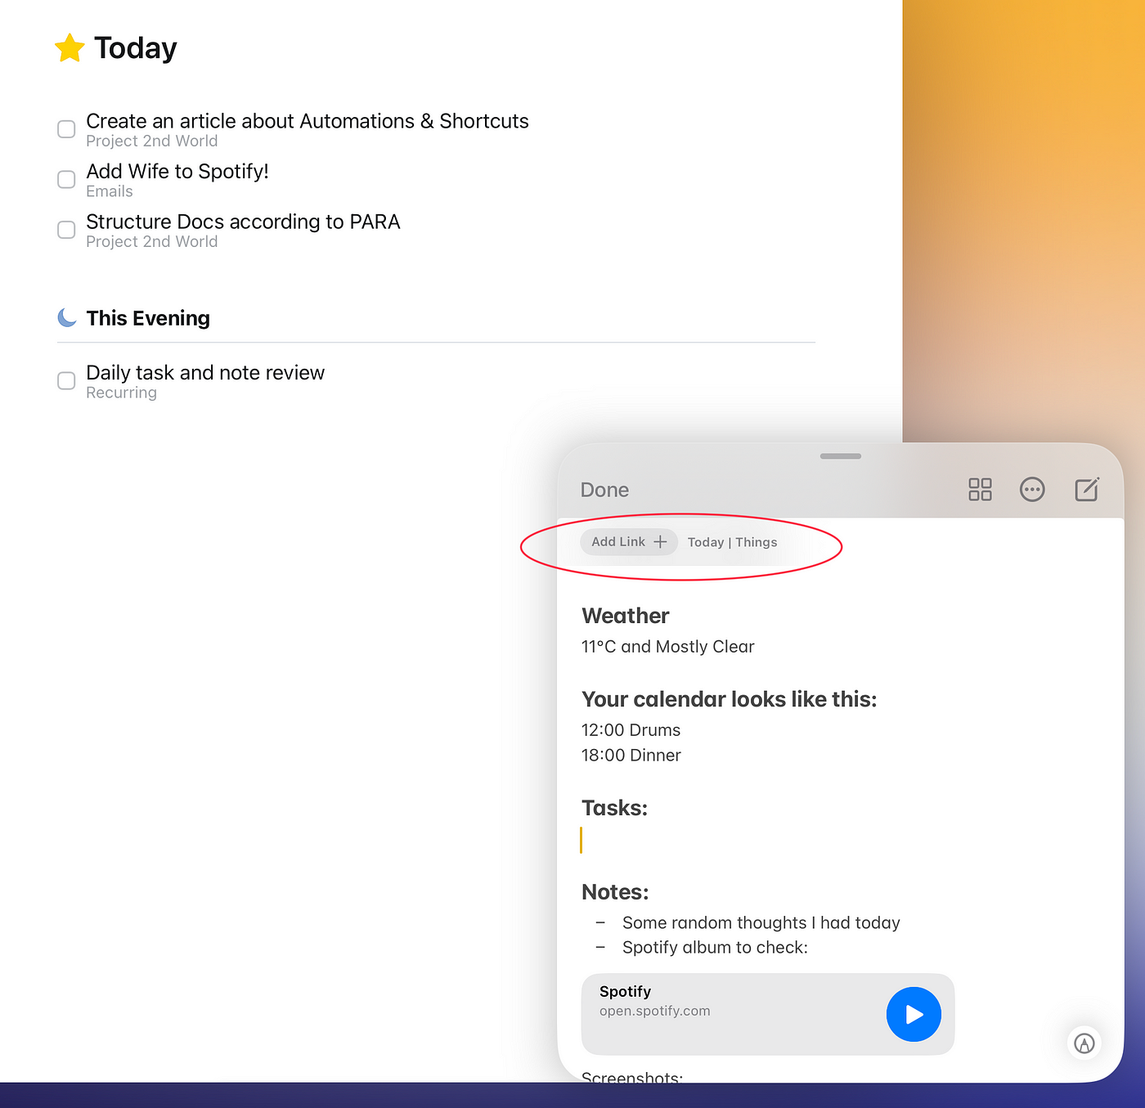Click the 'Add Wife to Spotify!' task title
This screenshot has height=1108, width=1145.
tap(177, 171)
